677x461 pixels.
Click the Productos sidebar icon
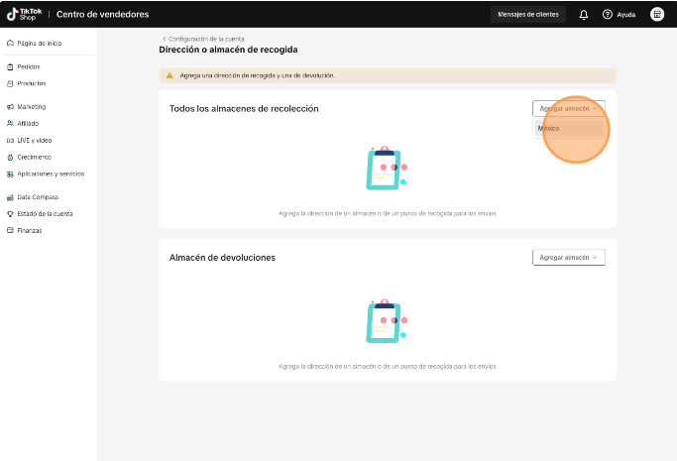coord(10,83)
